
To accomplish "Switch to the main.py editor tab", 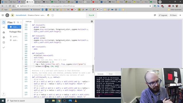I will tap(29, 21).
